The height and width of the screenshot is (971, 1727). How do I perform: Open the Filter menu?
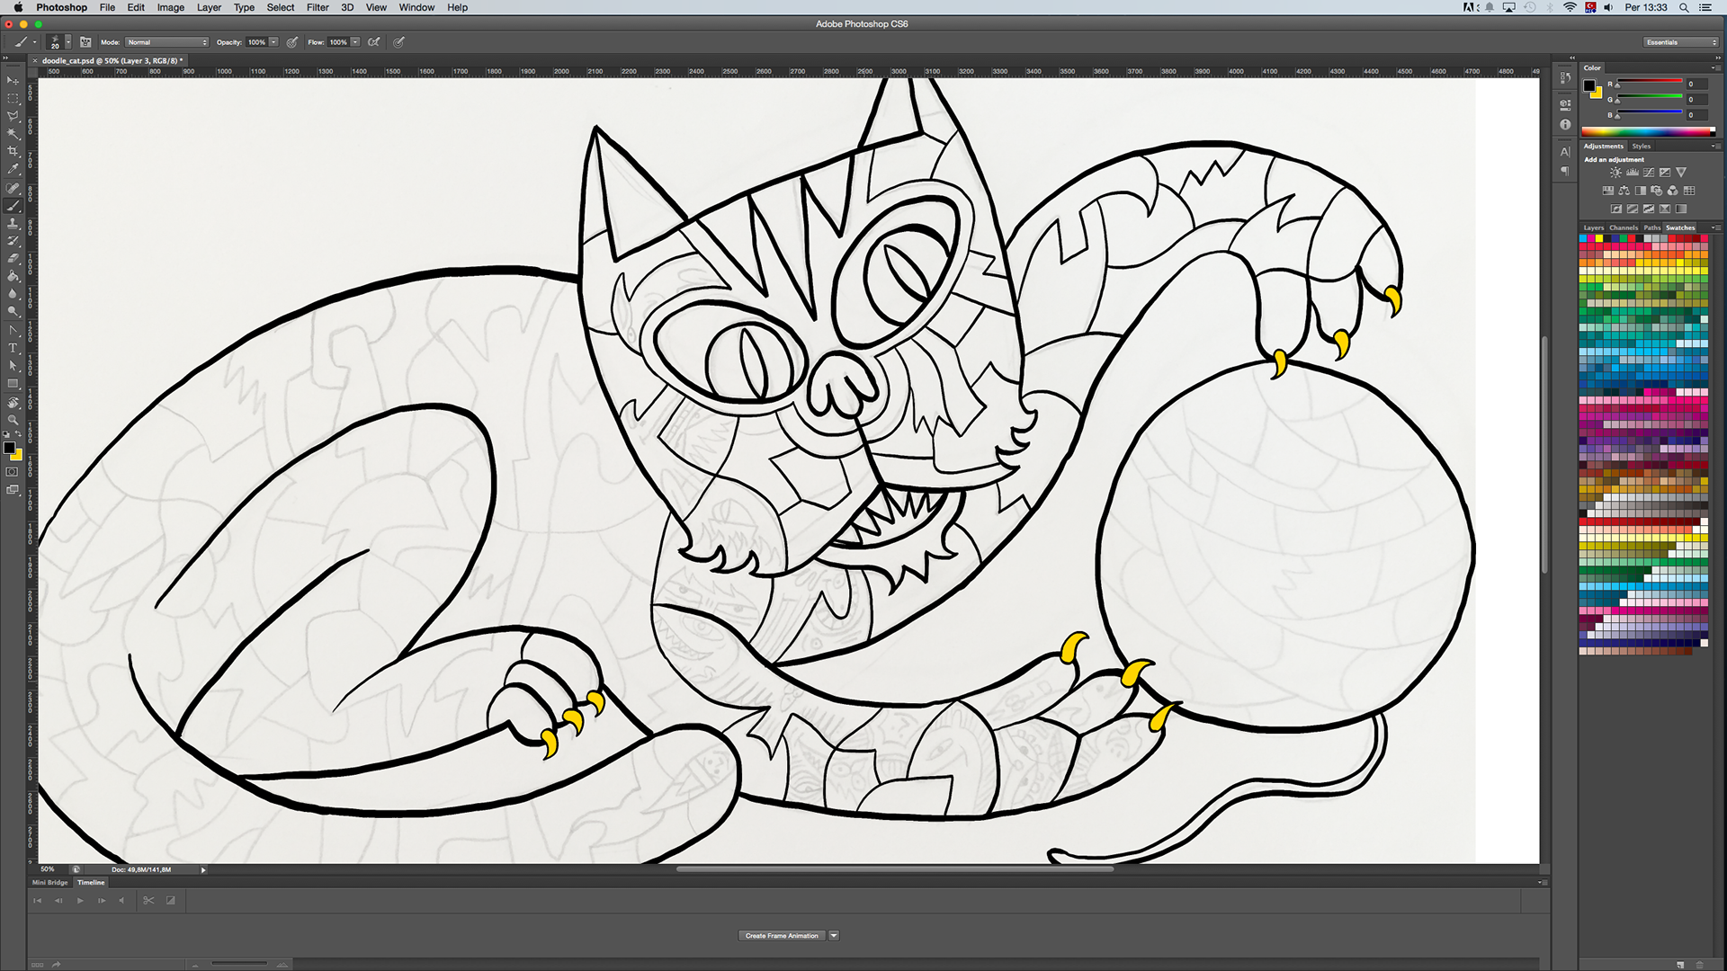pyautogui.click(x=318, y=7)
